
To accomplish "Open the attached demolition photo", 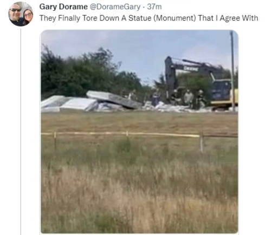I will 139,132.
